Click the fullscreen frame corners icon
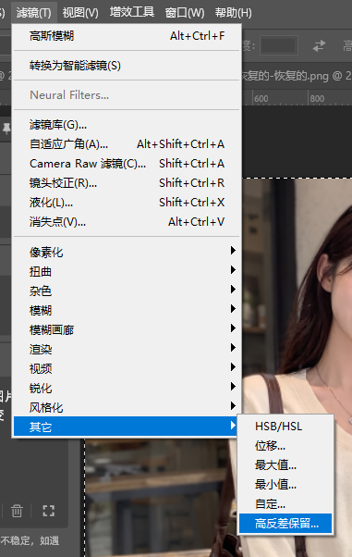The image size is (352, 557). (49, 511)
